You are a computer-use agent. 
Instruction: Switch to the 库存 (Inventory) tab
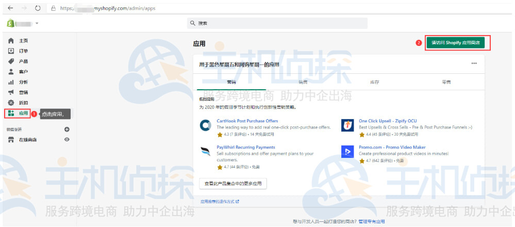[x=374, y=82]
